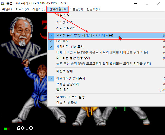Image resolution: width=165 pixels, height=135 pixels.
Task: Open the 도움말(H) menu
Action: (76, 9)
